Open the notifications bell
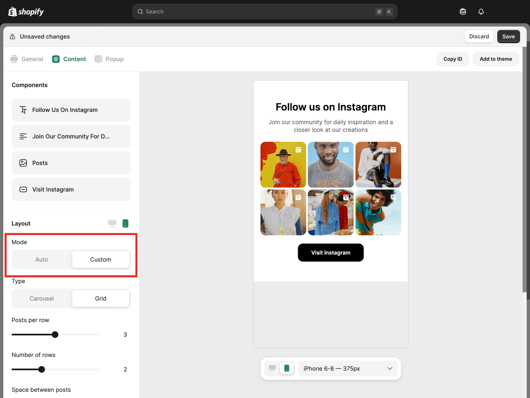Screen dimensions: 530x398 (x=481, y=12)
